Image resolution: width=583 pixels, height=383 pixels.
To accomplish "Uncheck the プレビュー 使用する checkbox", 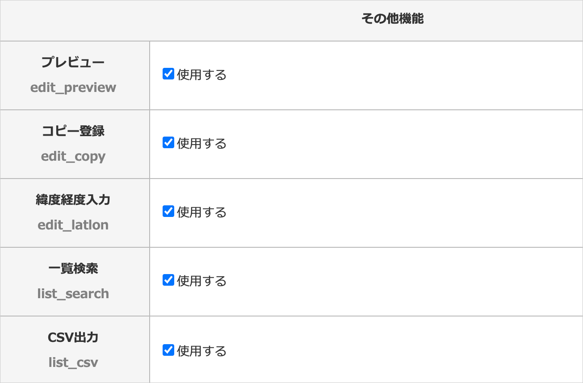I will click(x=168, y=74).
